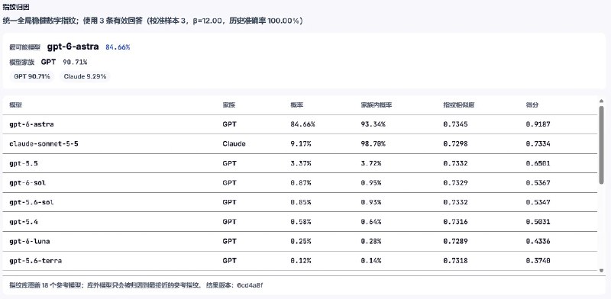Click the 0.5031 score value
This screenshot has width=611, height=299.
point(538,222)
